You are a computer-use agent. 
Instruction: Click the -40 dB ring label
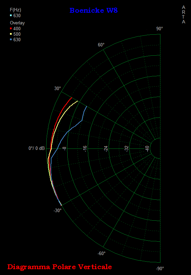coord(147,149)
